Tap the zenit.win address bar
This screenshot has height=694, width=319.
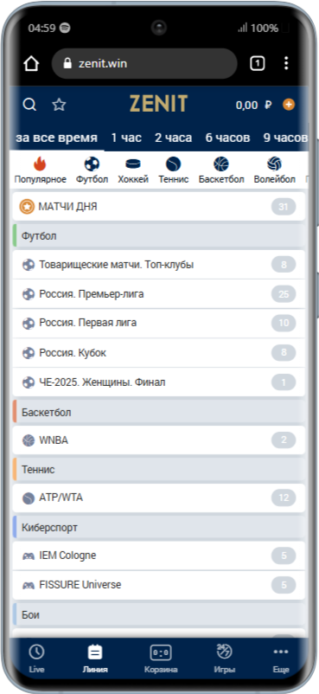coord(144,64)
